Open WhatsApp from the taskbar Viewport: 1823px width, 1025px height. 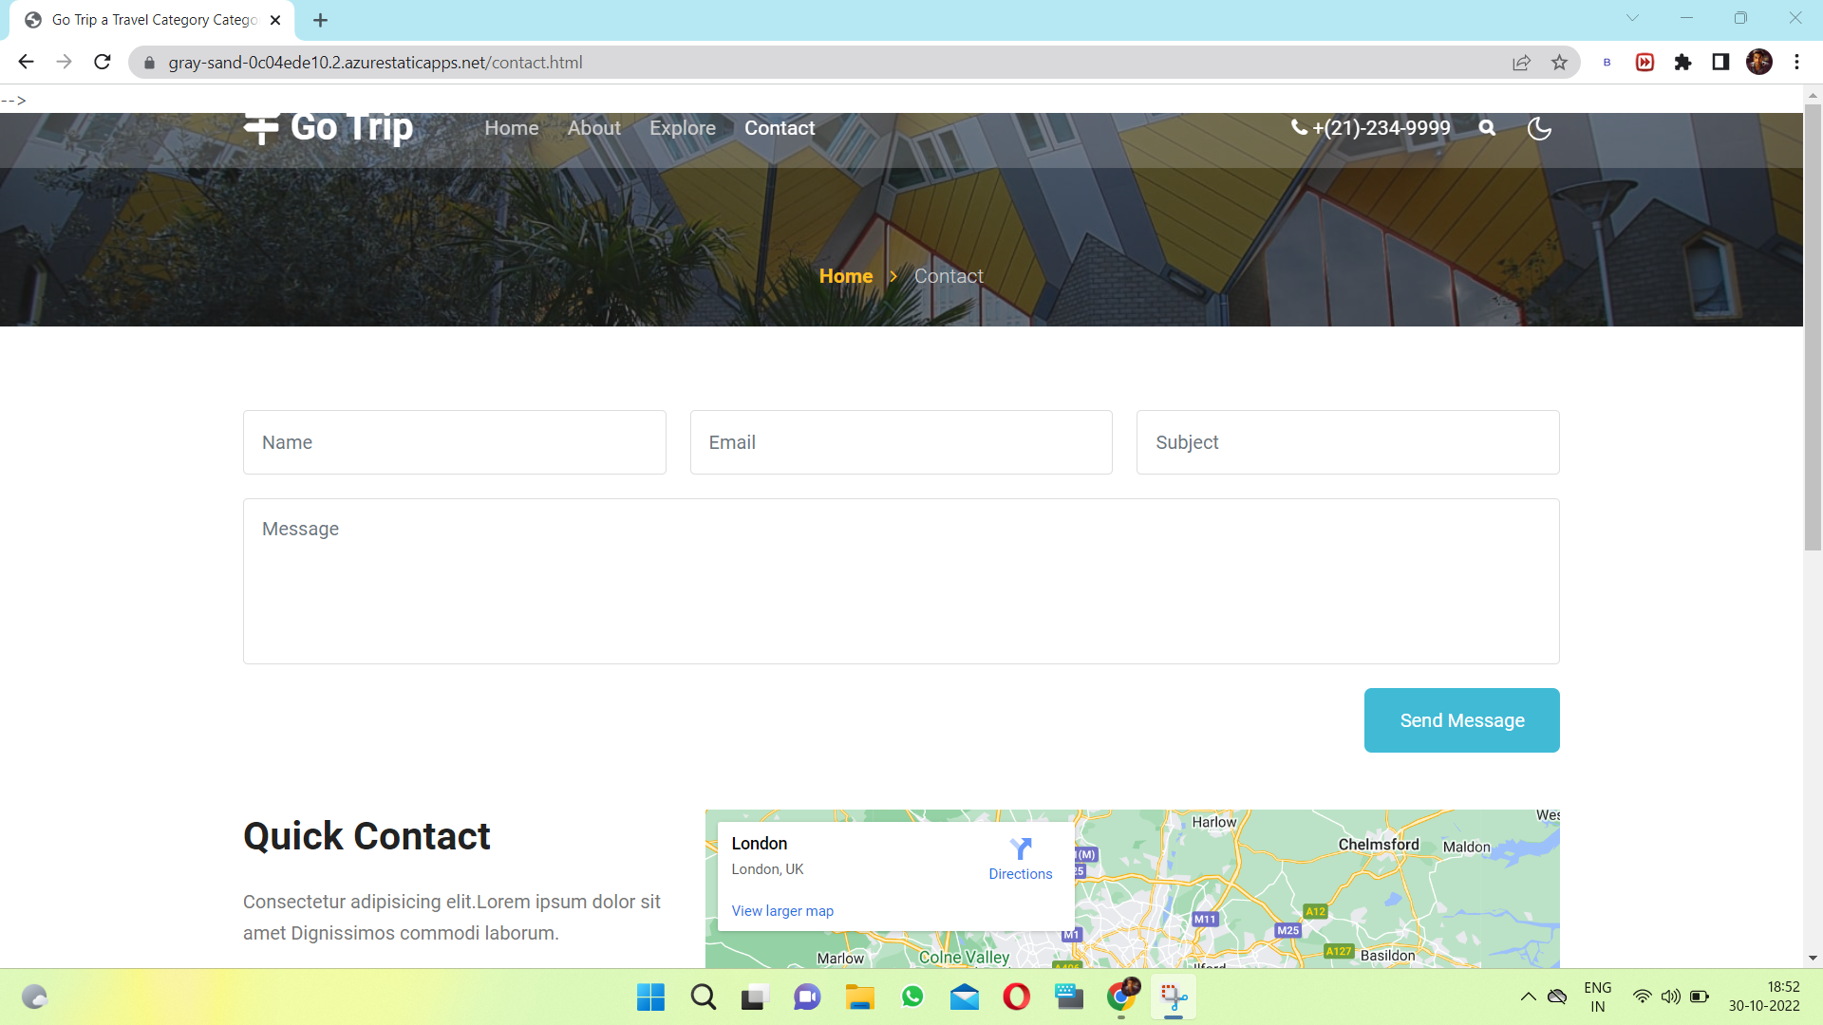[912, 997]
